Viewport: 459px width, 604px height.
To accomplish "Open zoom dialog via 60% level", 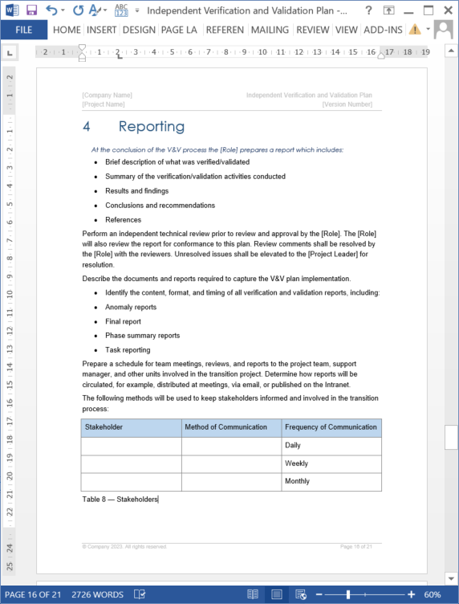I will [x=433, y=594].
